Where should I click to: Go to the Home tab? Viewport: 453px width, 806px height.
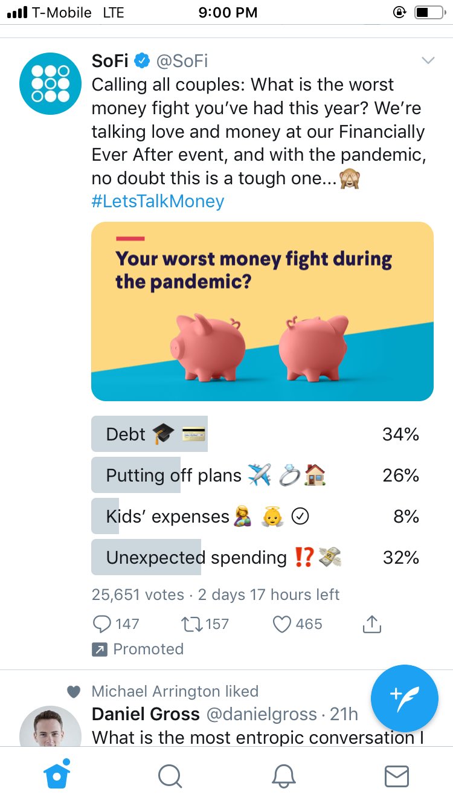(x=57, y=775)
